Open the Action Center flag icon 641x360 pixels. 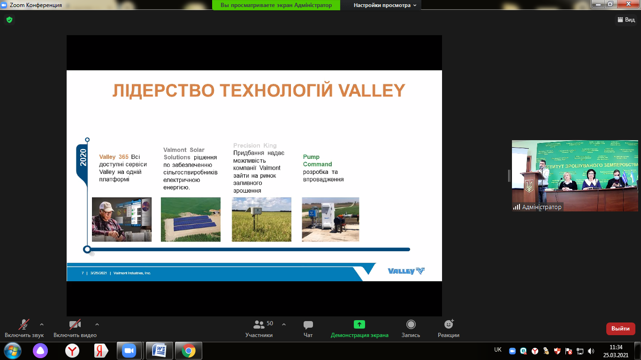click(x=568, y=351)
